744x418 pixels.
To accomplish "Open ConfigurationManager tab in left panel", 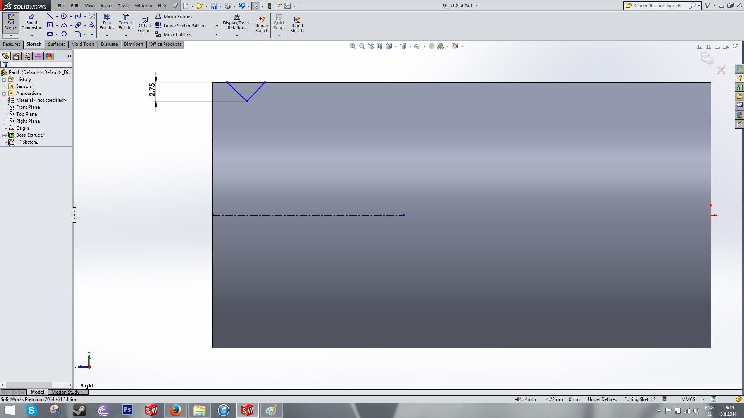I will (27, 56).
